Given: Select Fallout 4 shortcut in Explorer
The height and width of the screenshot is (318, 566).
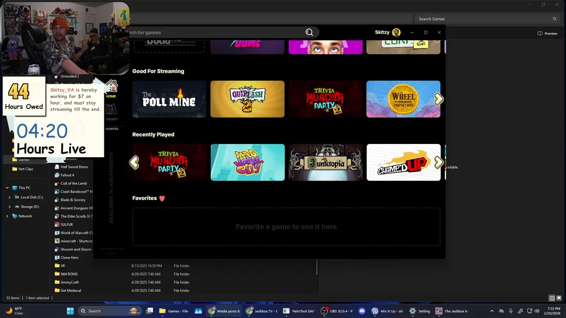Looking at the screenshot, I should click(x=65, y=175).
